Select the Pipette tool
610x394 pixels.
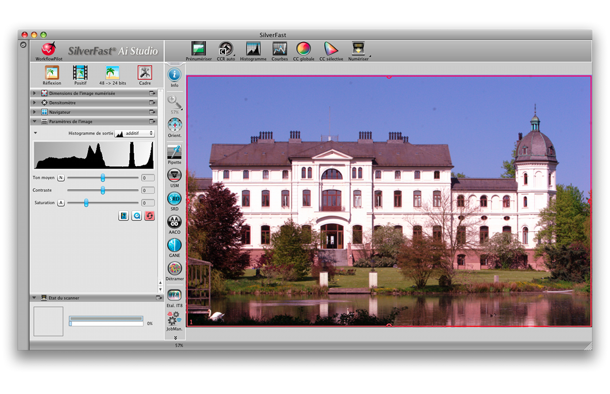click(x=174, y=151)
